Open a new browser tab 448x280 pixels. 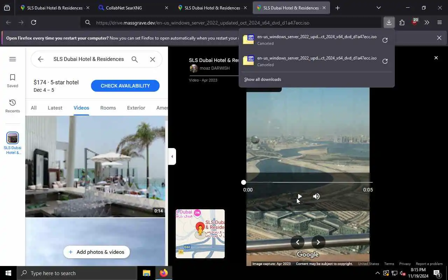pyautogui.click(x=337, y=8)
